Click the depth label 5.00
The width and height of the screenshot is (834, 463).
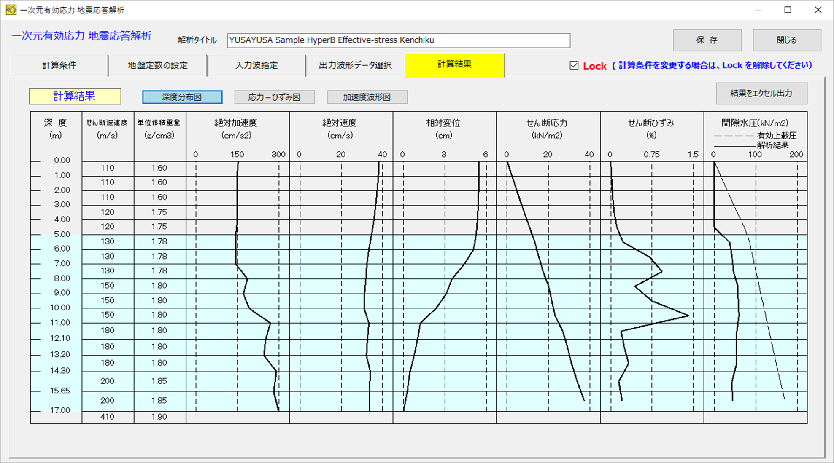click(x=62, y=234)
